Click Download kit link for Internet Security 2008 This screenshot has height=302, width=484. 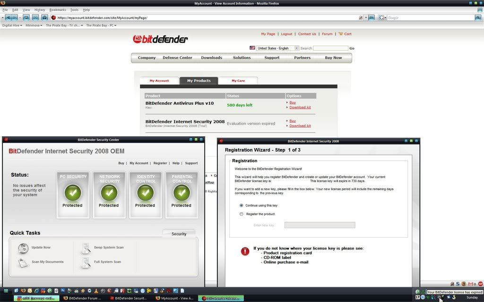[x=300, y=126]
